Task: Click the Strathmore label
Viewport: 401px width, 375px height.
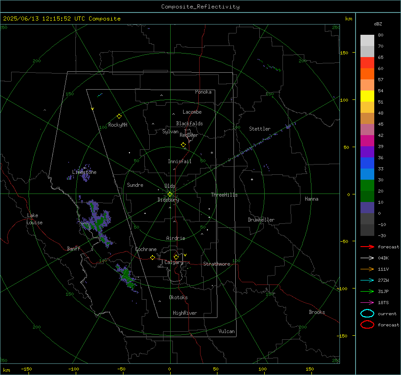Action: (217, 264)
